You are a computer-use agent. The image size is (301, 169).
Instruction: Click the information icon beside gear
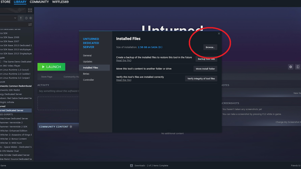tap(298, 67)
